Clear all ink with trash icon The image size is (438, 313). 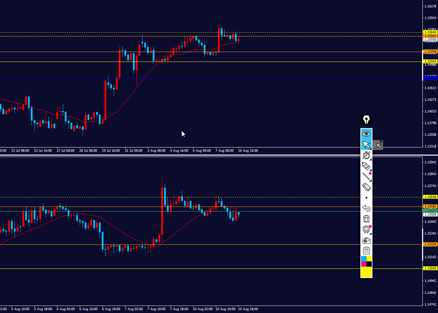tap(366, 219)
